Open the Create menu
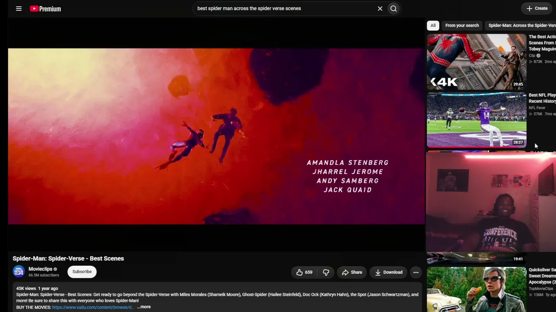Viewport: 556px width, 312px height. pos(537,8)
